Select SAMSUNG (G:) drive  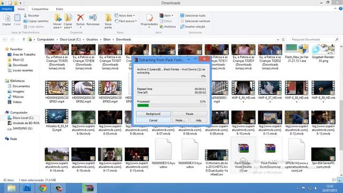click(x=20, y=129)
